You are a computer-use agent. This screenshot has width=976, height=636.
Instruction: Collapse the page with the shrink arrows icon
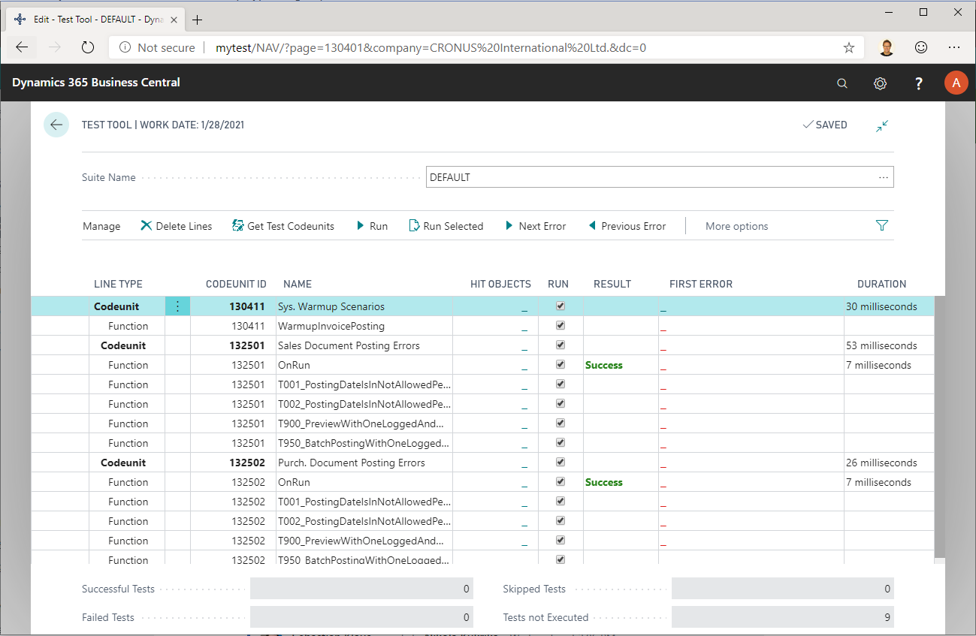coord(882,125)
